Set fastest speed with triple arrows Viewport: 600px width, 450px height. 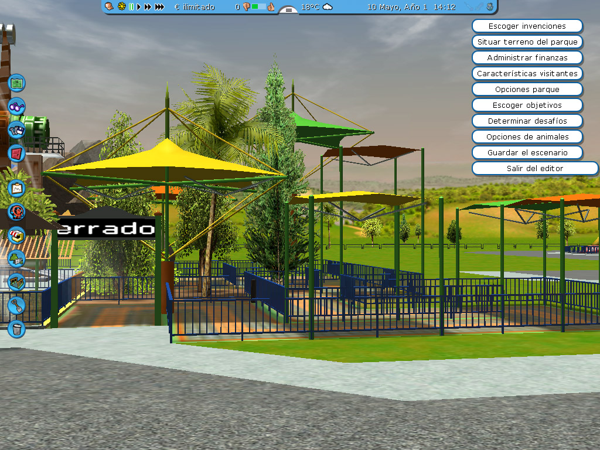[x=159, y=6]
